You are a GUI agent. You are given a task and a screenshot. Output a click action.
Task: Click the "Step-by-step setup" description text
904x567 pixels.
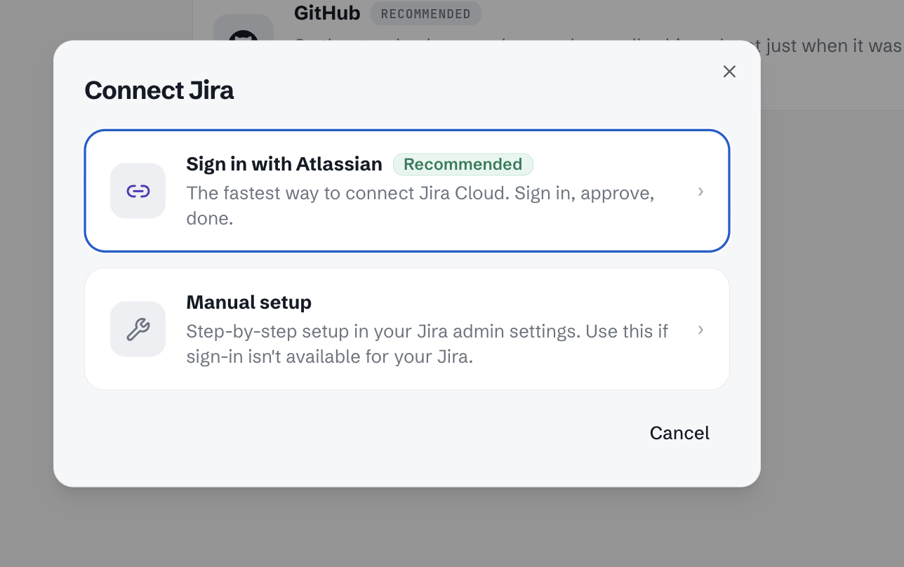(x=427, y=344)
